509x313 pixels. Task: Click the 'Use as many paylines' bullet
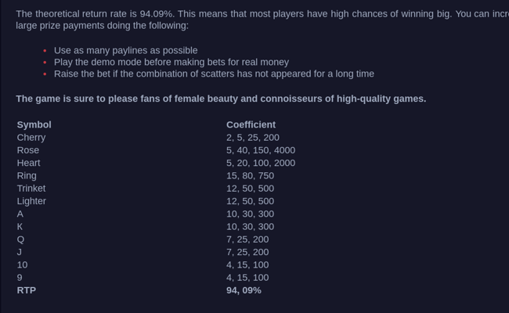125,51
